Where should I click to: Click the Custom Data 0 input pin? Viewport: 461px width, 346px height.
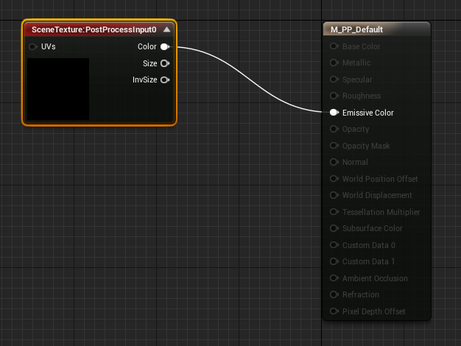[x=334, y=245]
